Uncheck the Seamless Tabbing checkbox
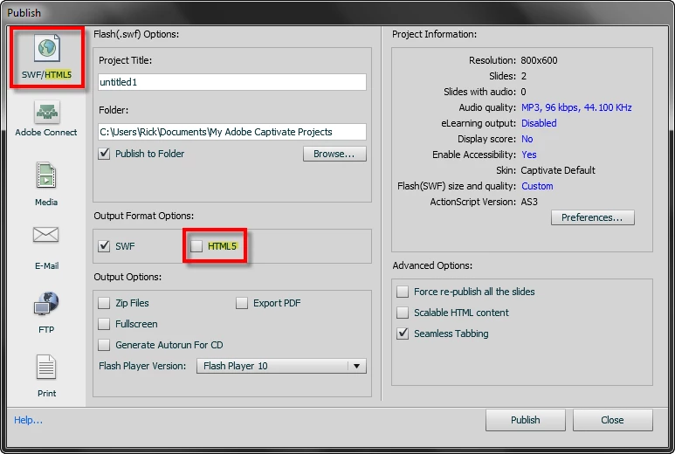 (x=403, y=334)
